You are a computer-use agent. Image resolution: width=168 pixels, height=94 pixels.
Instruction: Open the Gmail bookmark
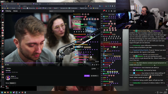click(18, 8)
